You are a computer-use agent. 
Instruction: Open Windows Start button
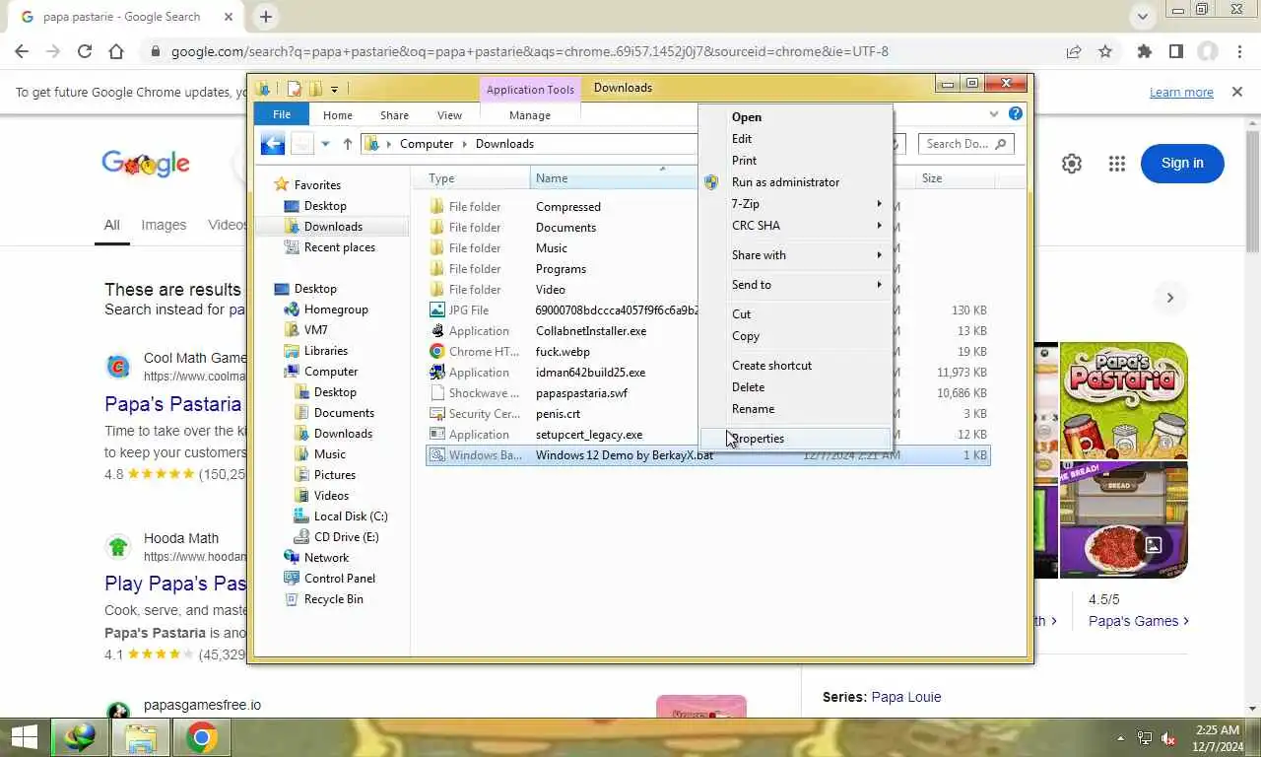[25, 737]
